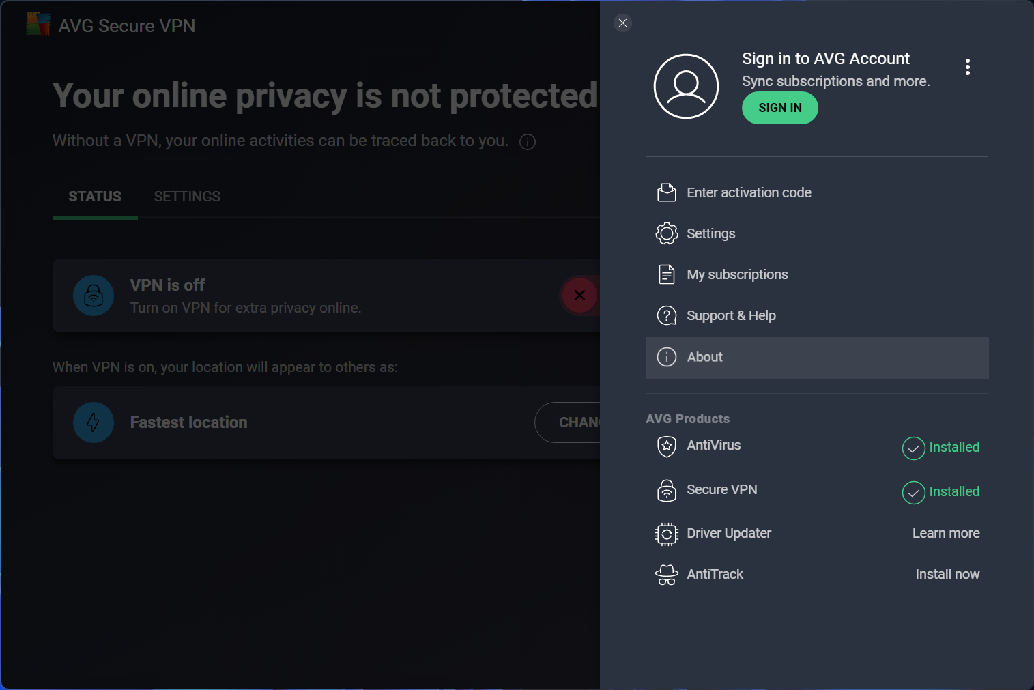Image resolution: width=1034 pixels, height=690 pixels.
Task: Click the info icon beside the privacy warning
Action: point(528,142)
